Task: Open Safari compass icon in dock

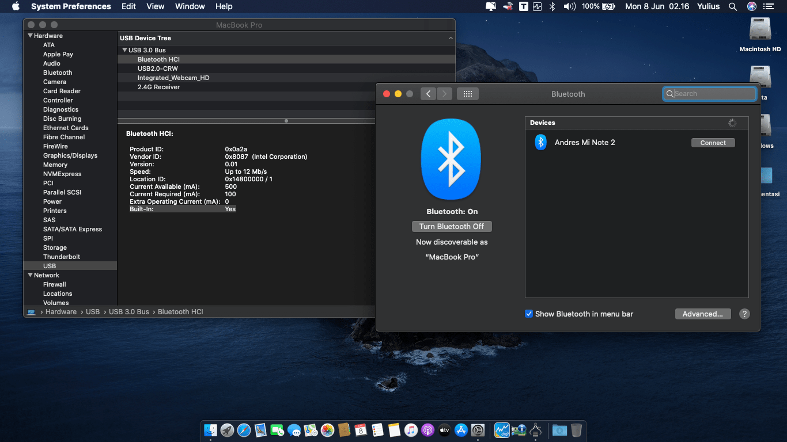Action: point(244,430)
